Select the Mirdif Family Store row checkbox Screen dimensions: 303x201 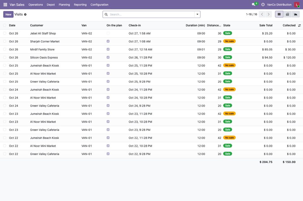[5, 49]
